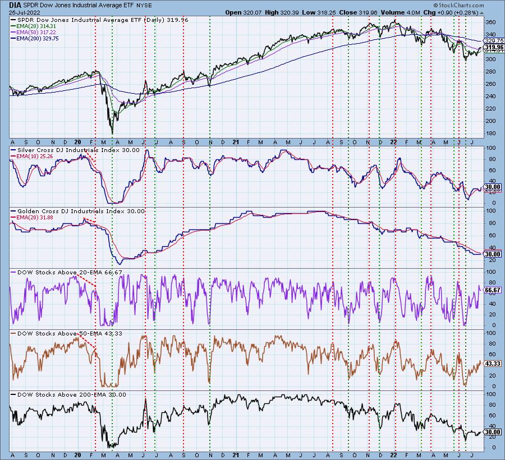Click year 22 on the bottom time axis
Screen dimensions: 505x460
coord(393,455)
